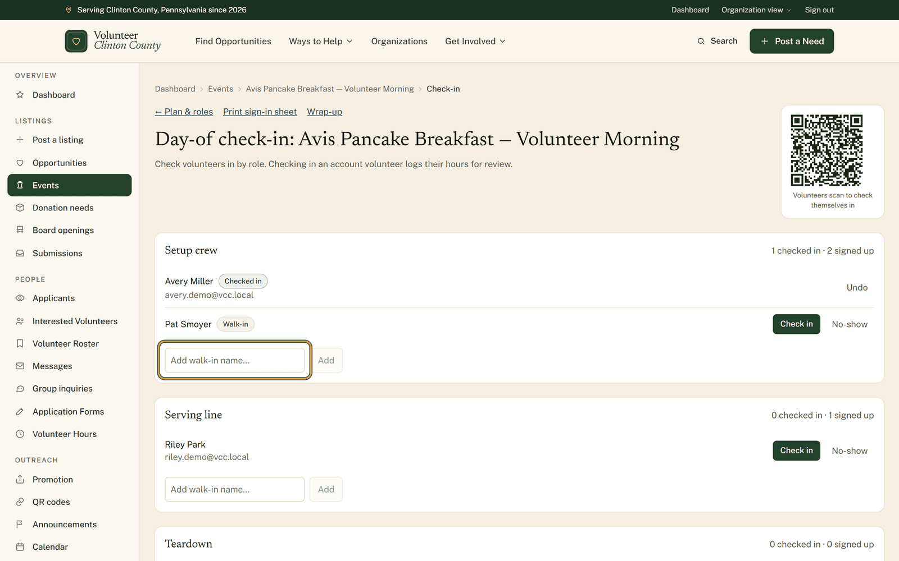Click the Events sidebar icon
The width and height of the screenshot is (899, 561).
pos(20,185)
